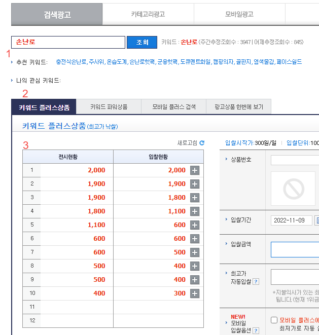Click the 새로고침 text link
Image resolution: width=319 pixels, height=335 pixels.
pos(187,143)
